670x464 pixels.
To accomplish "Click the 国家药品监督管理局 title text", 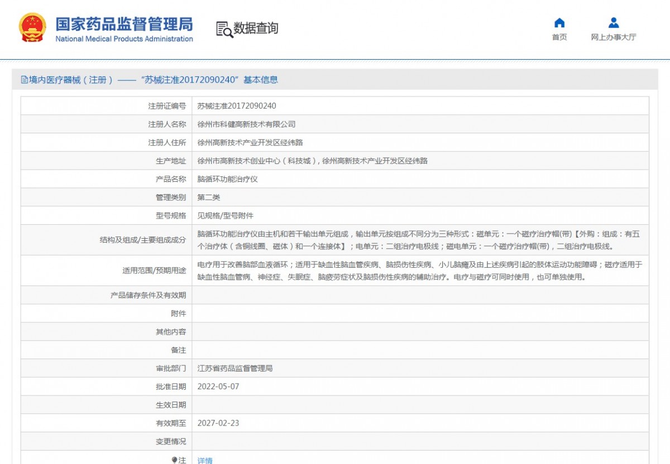I will pyautogui.click(x=124, y=24).
